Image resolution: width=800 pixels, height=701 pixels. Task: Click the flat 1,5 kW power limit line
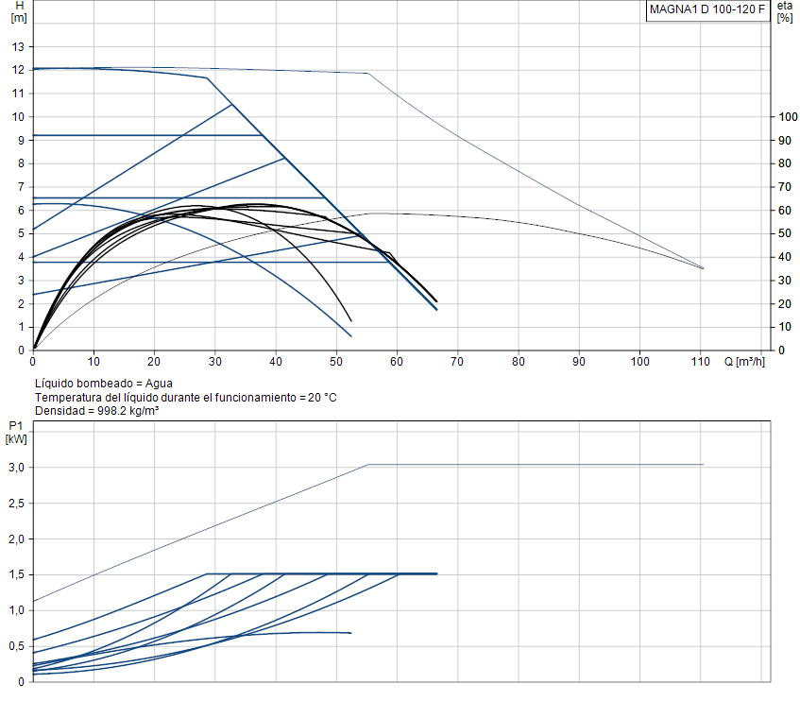[322, 574]
